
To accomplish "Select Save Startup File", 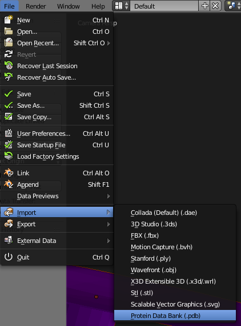I will (x=57, y=145).
